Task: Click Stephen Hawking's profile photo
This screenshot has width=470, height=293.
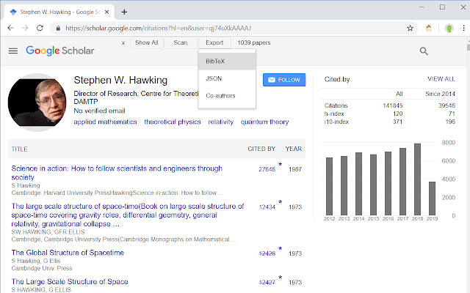Action: (x=37, y=103)
